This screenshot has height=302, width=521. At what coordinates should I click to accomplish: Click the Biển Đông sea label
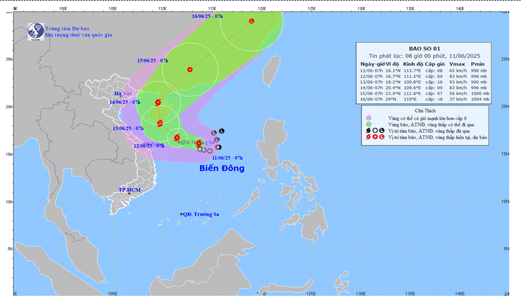click(x=222, y=168)
